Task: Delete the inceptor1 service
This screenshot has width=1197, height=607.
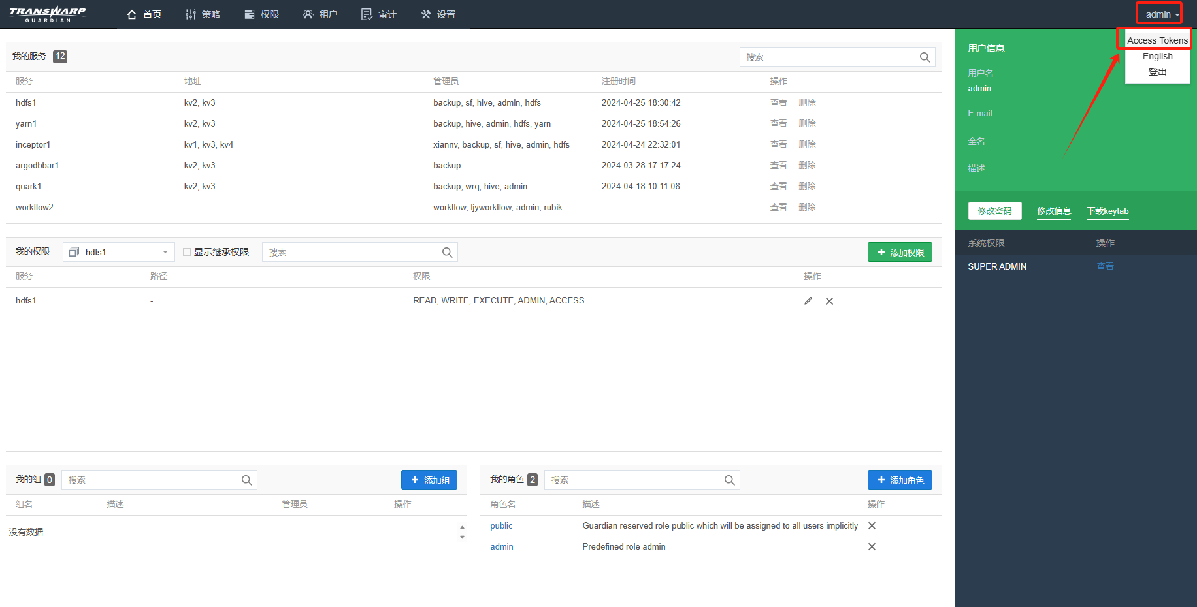Action: point(807,144)
